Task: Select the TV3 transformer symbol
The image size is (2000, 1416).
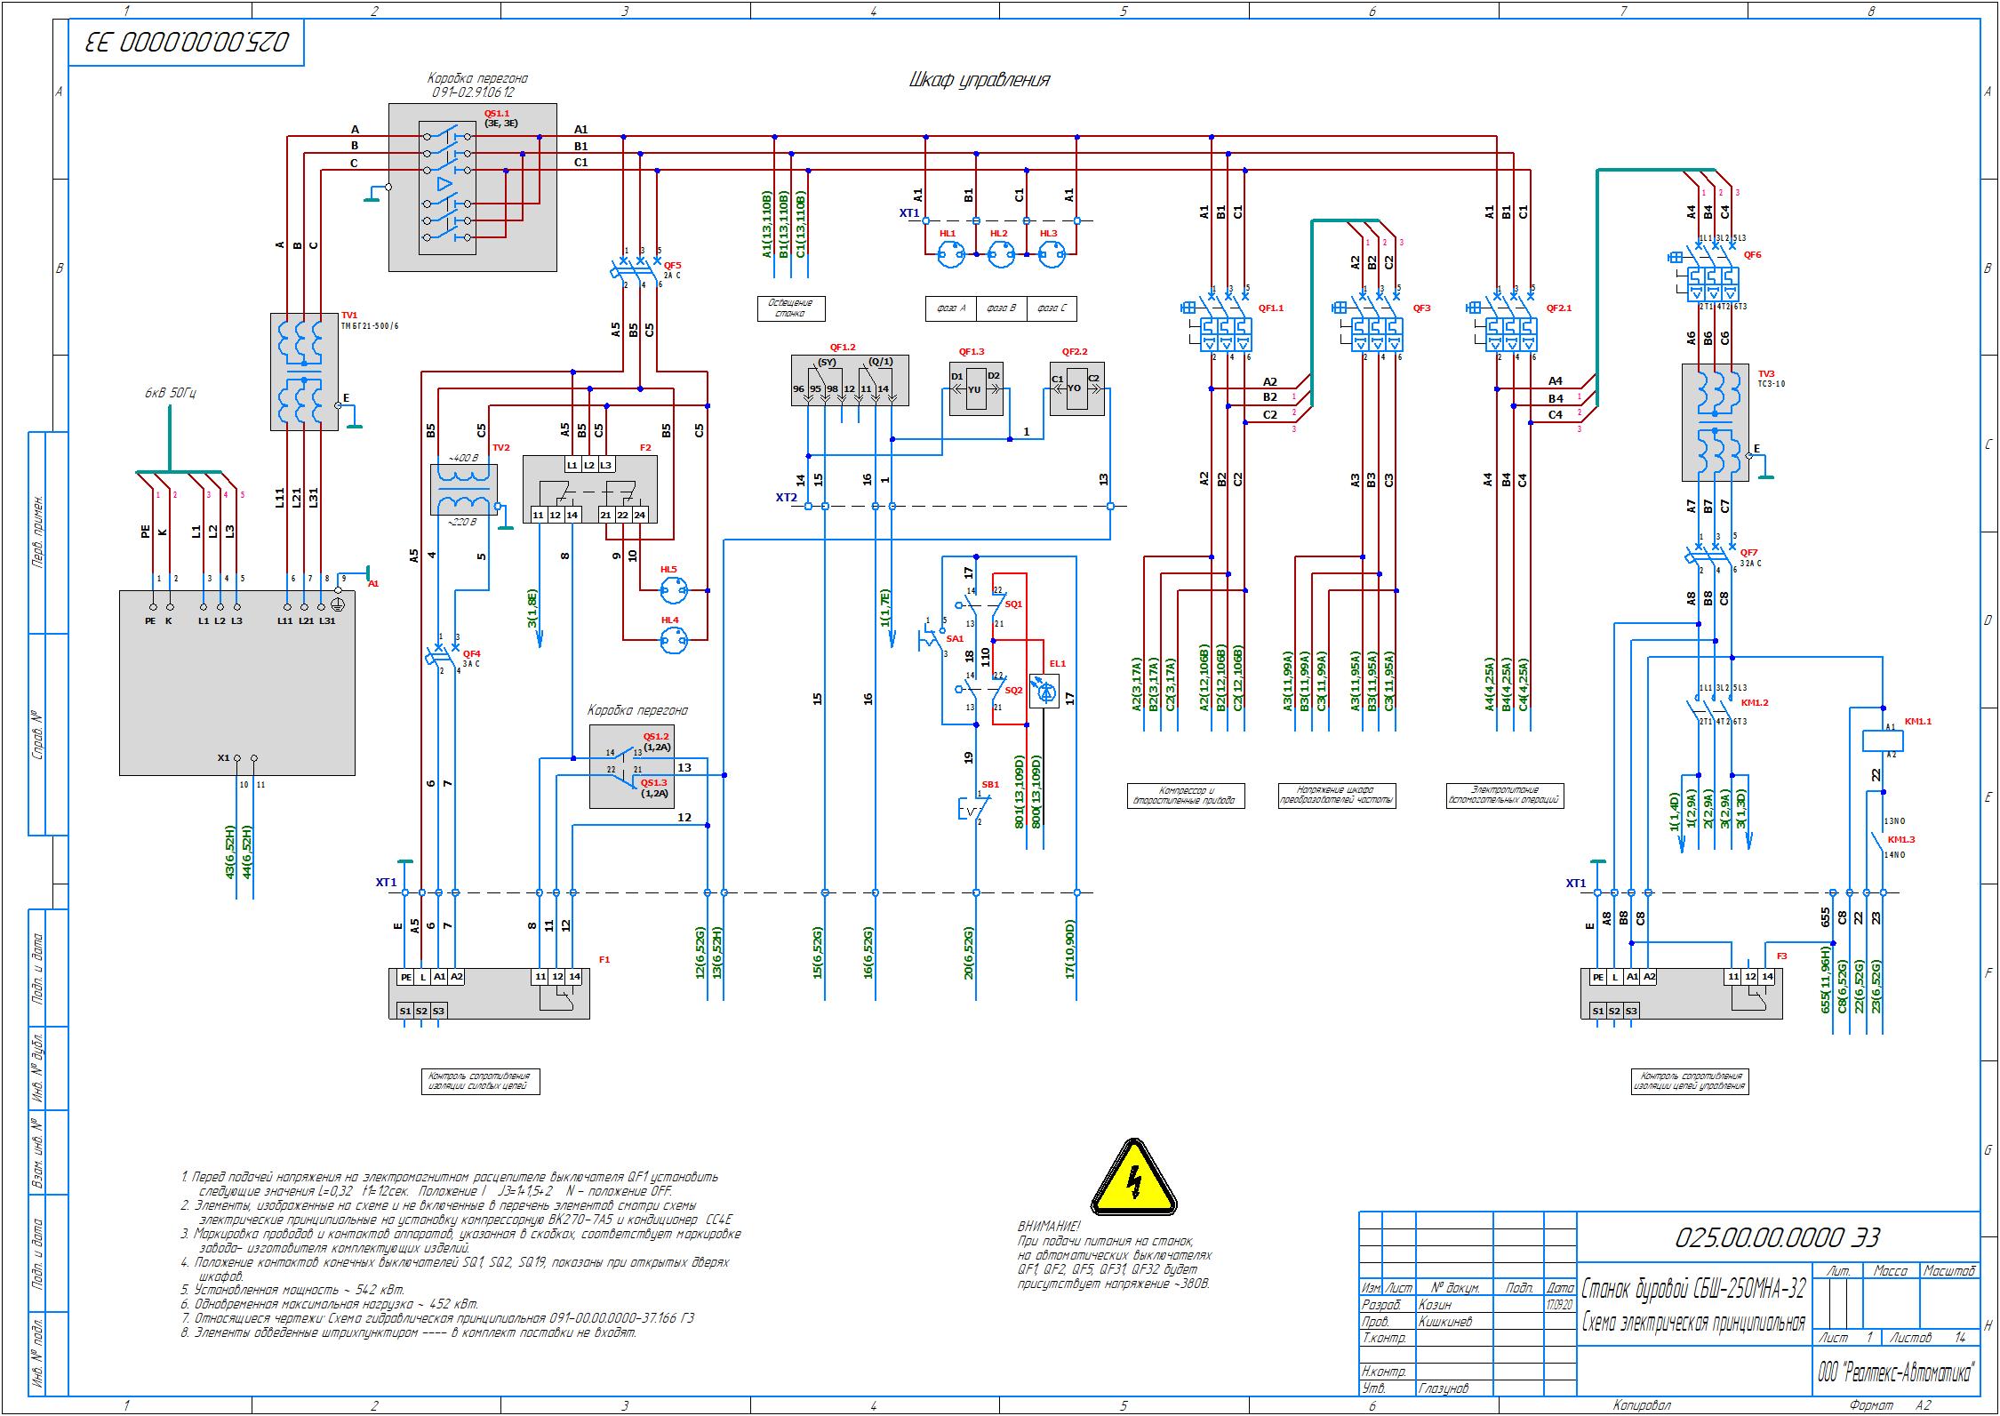Action: [1714, 423]
